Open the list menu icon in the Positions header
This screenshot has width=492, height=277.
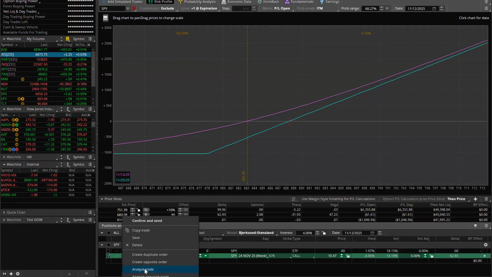(486, 226)
